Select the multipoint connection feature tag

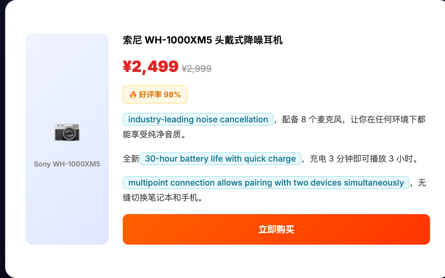(x=266, y=182)
